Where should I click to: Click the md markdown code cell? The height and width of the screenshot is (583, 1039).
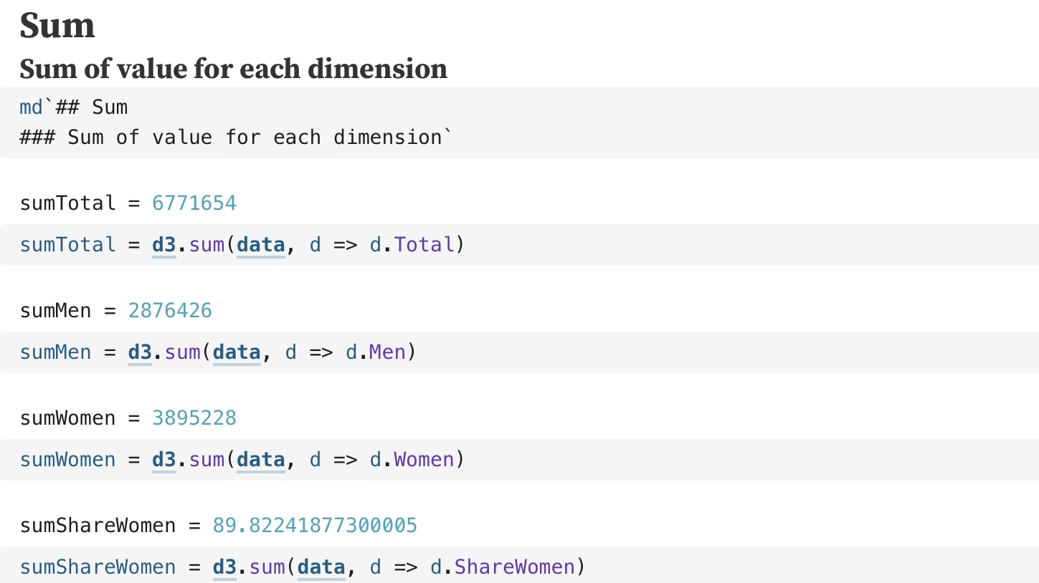click(519, 122)
